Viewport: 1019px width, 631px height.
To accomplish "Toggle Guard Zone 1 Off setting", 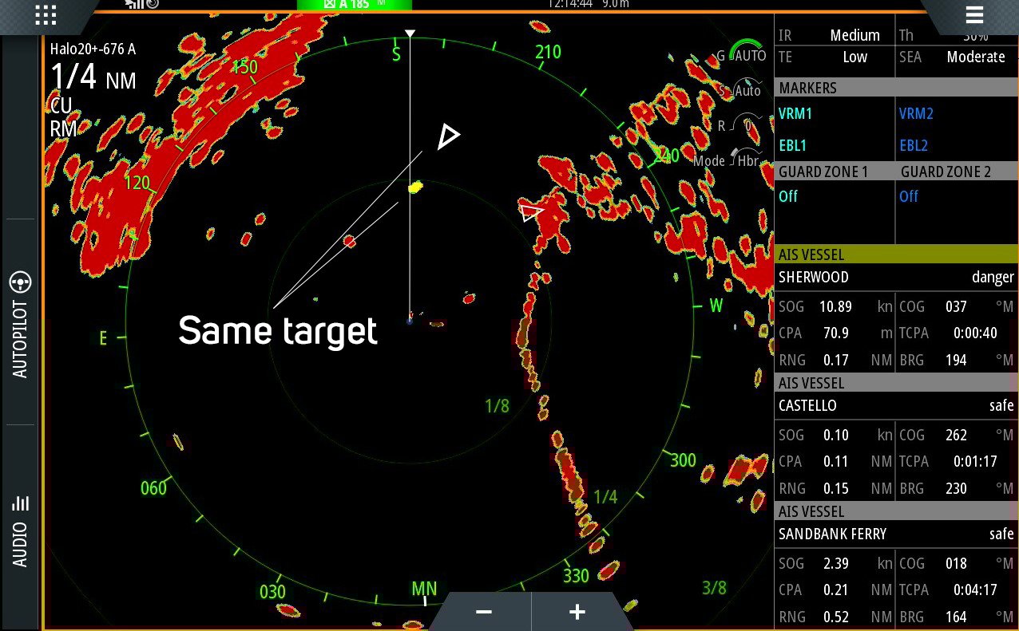I will pos(788,196).
